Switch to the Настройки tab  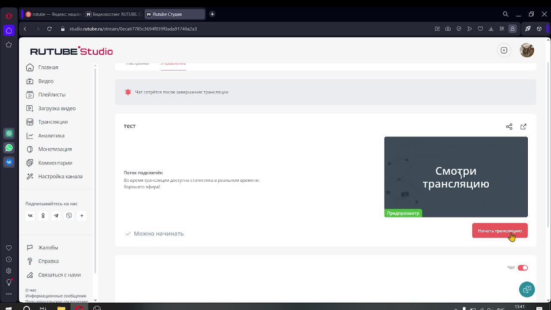pos(138,64)
